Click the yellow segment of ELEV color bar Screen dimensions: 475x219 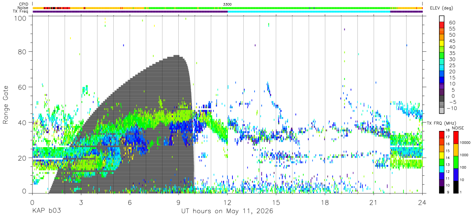(x=442, y=43)
